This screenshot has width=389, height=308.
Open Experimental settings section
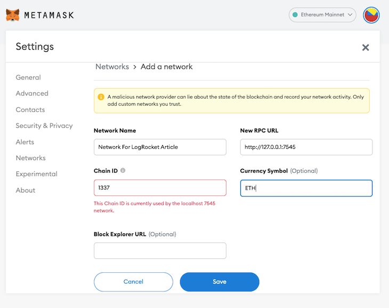36,174
